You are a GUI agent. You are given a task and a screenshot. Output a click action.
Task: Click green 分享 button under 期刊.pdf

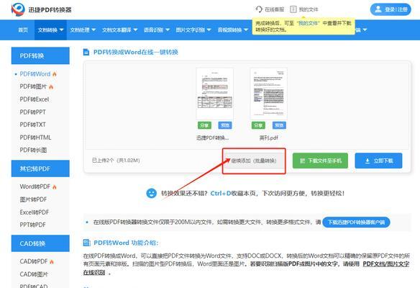pyautogui.click(x=258, y=125)
